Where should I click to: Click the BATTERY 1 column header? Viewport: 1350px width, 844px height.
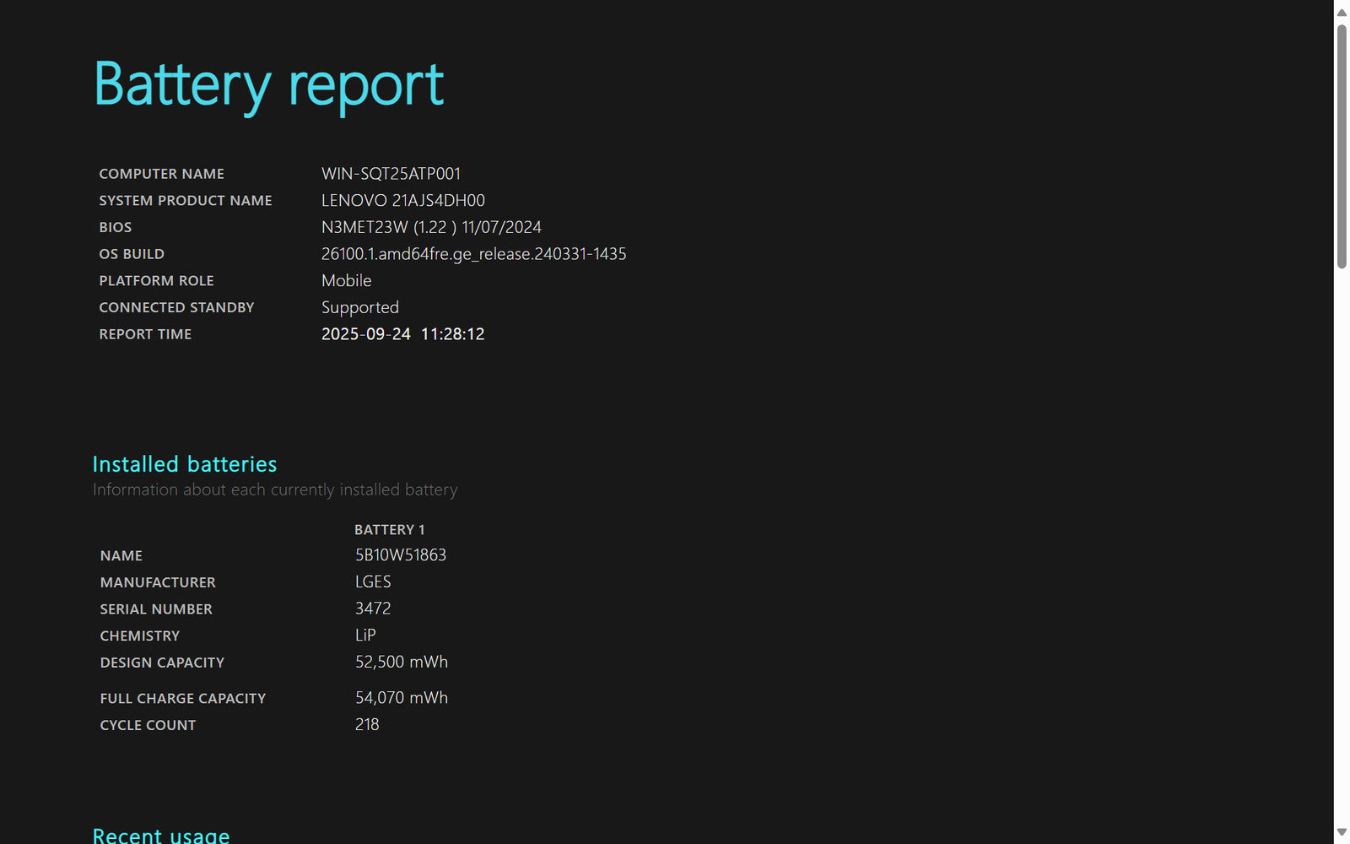[389, 530]
